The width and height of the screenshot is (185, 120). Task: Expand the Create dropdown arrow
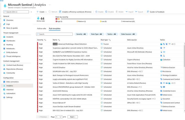(46, 12)
